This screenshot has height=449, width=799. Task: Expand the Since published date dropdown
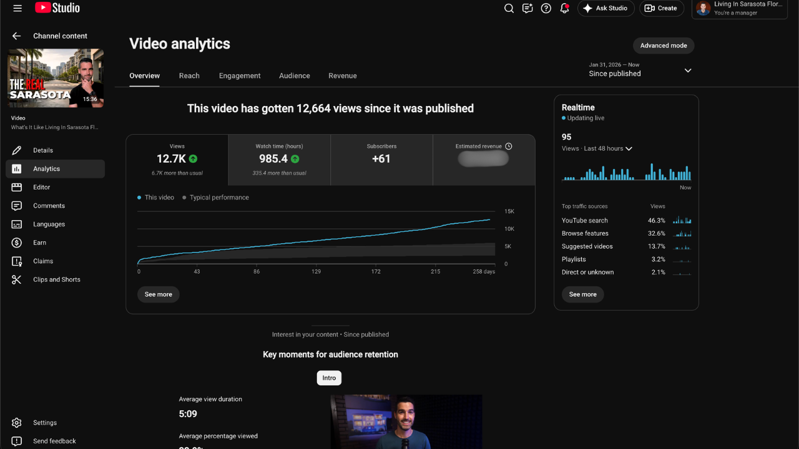coord(640,70)
